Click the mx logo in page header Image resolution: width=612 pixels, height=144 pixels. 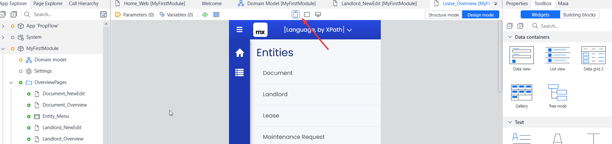[x=260, y=30]
